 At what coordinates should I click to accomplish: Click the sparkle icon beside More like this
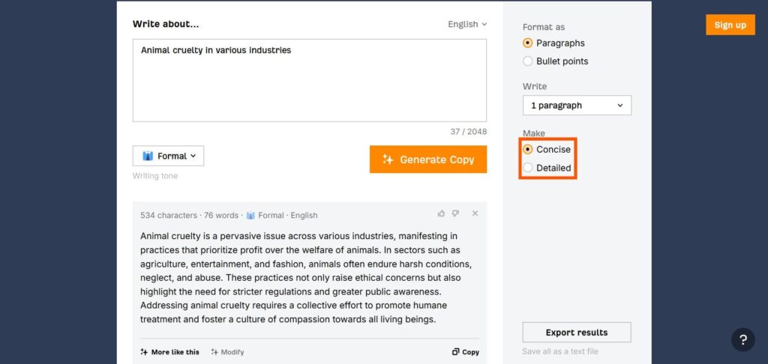tap(144, 352)
